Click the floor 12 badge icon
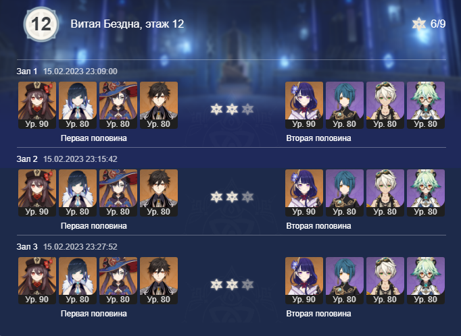Image resolution: width=461 pixels, height=336 pixels. (41, 24)
